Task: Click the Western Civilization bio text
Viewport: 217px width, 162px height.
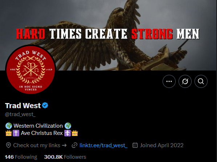Action: 38,126
